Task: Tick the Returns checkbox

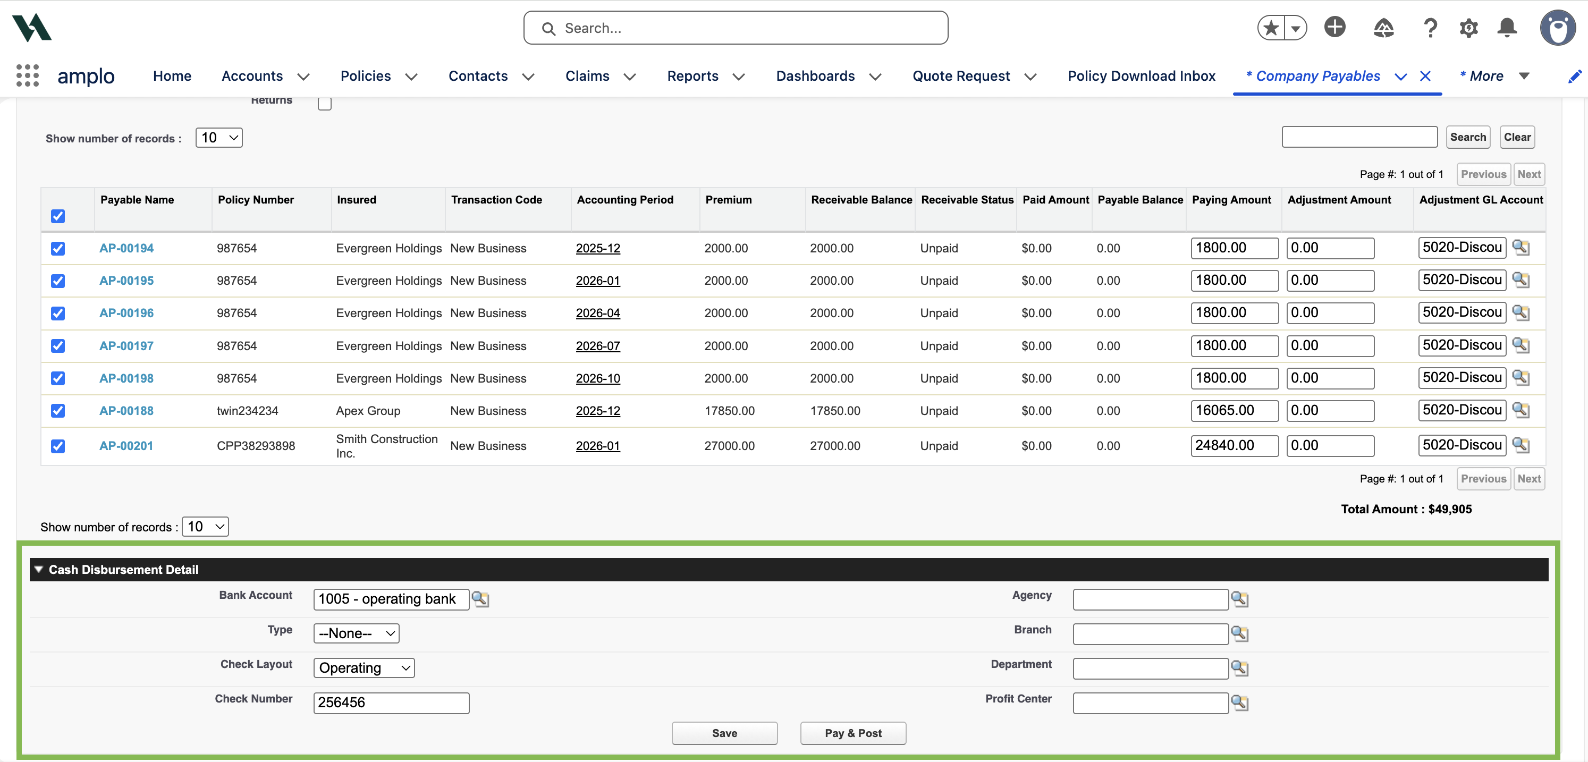Action: pos(325,104)
